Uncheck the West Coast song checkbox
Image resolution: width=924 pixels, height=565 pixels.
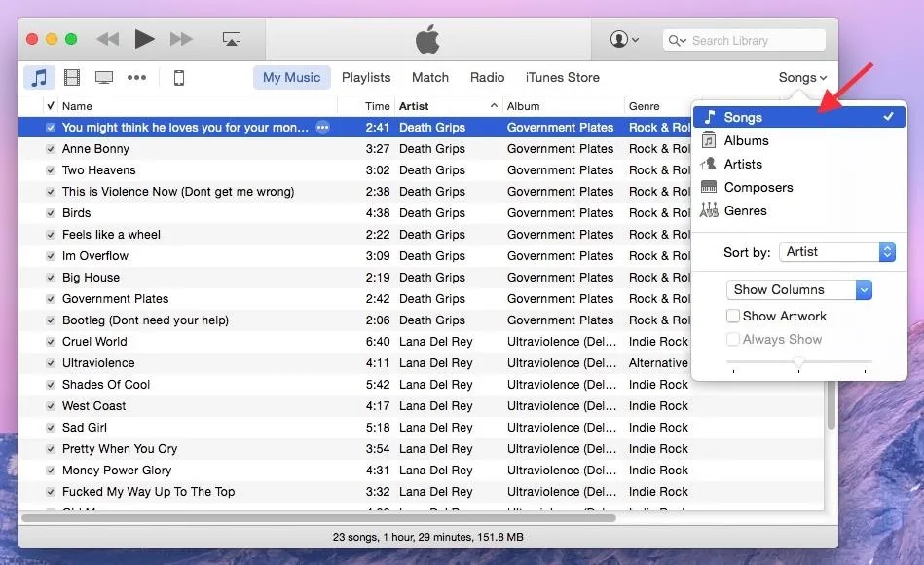[51, 406]
